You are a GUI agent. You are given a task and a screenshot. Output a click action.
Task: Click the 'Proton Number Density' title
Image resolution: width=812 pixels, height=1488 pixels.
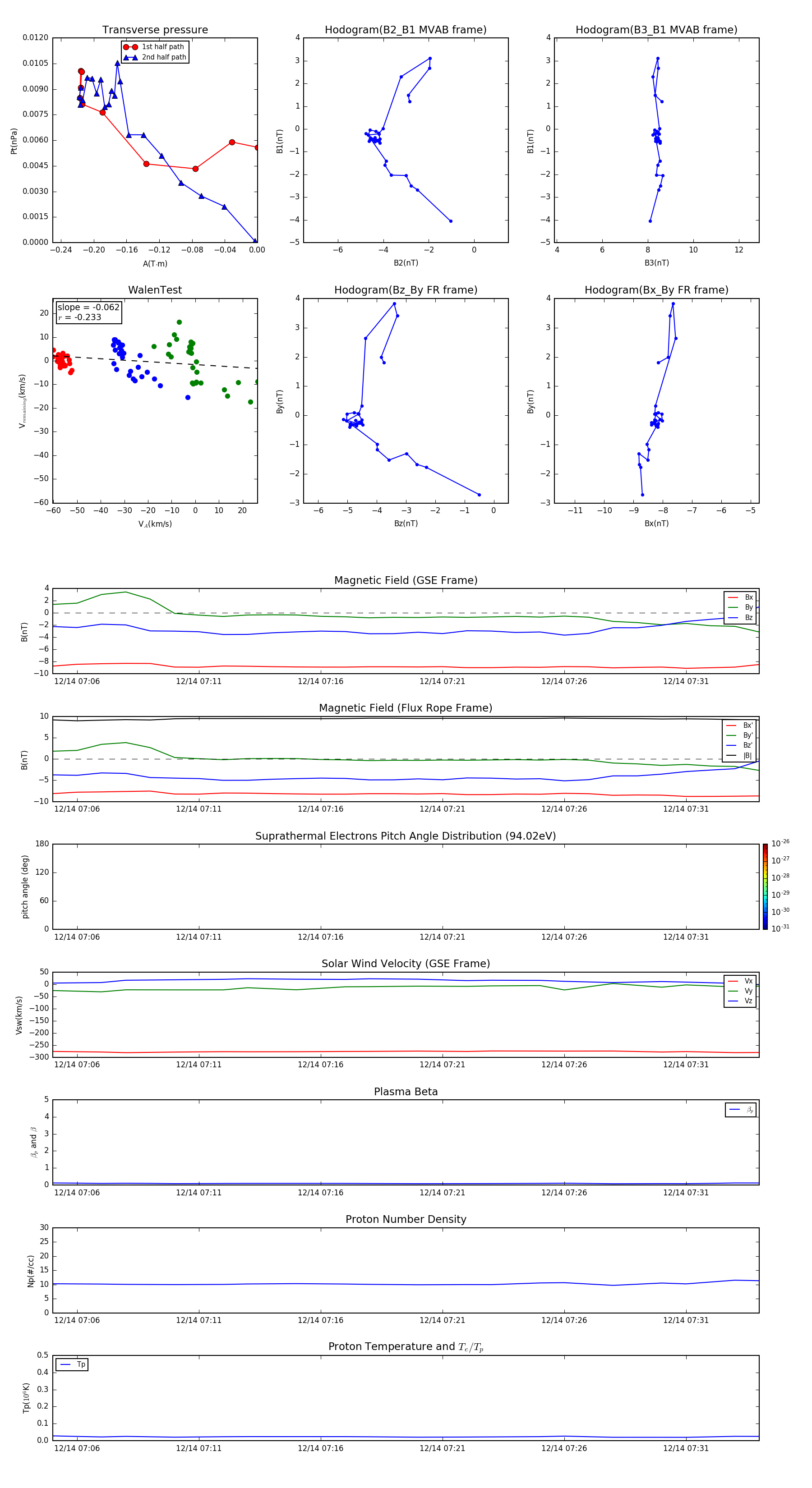[x=406, y=1219]
